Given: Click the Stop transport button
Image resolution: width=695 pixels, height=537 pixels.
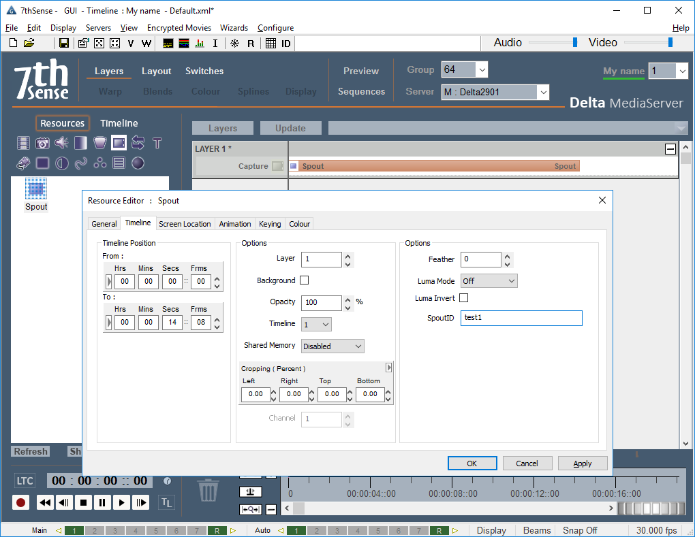Looking at the screenshot, I should (x=83, y=502).
